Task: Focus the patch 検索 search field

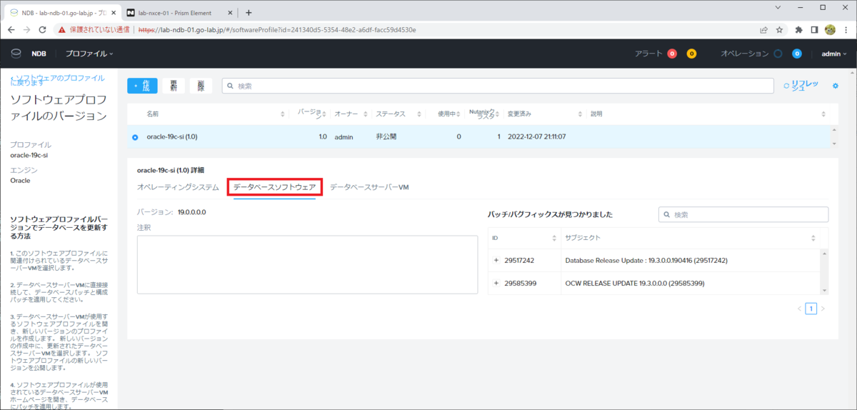Action: click(743, 214)
